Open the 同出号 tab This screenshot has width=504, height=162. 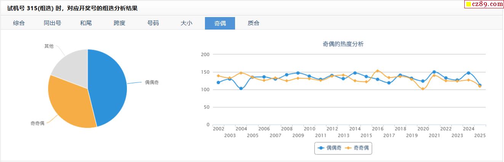[x=52, y=23]
